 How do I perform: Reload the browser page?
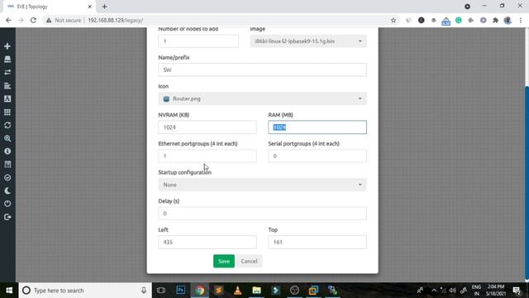click(33, 20)
